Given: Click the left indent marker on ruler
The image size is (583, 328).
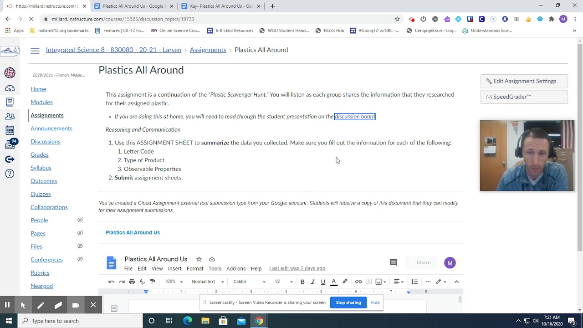Looking at the screenshot, I should point(146,292).
